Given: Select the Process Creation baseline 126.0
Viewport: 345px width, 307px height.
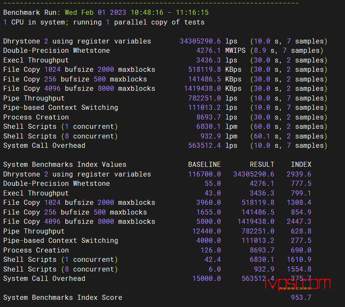Looking at the screenshot, I should (210, 250).
